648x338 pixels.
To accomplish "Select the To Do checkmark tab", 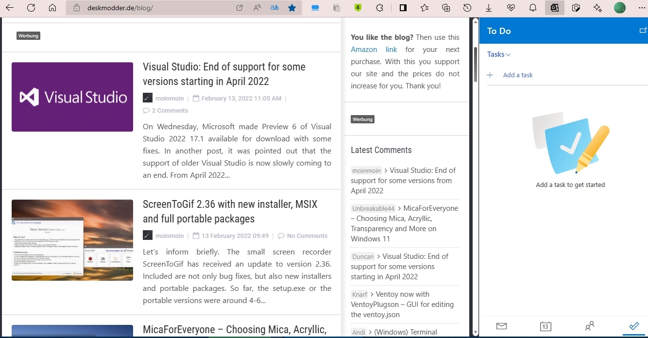I will (634, 326).
